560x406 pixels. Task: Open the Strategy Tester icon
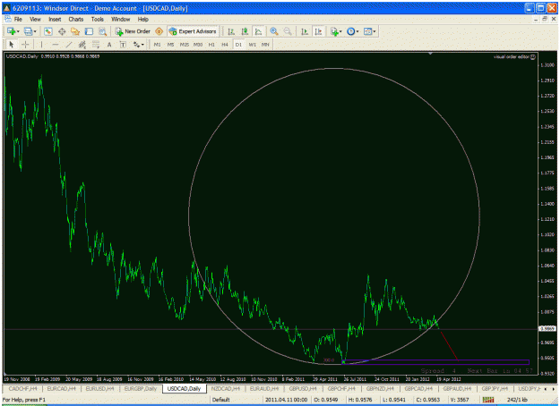tap(102, 31)
